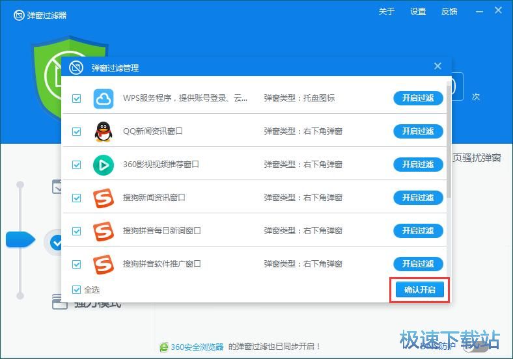This screenshot has width=513, height=359.
Task: Click the Sogou icon beside 搜狗新闻资讯窗口
Action: [x=104, y=198]
